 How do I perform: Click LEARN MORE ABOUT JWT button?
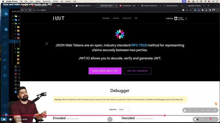coord(105,71)
